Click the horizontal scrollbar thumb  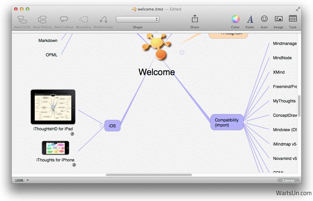[x=149, y=175]
